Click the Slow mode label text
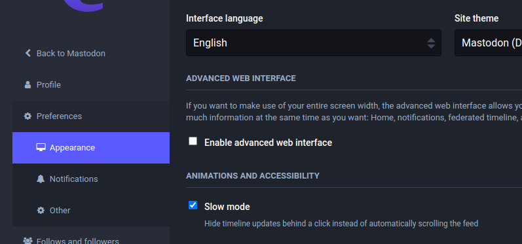The width and height of the screenshot is (522, 244). click(x=227, y=207)
